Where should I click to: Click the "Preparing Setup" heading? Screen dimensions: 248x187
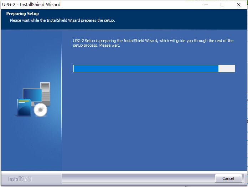click(22, 14)
